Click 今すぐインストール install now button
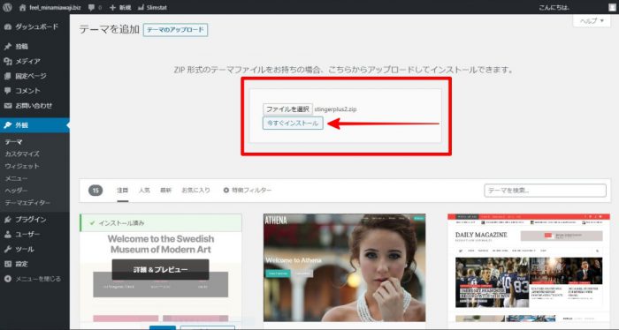 (293, 124)
